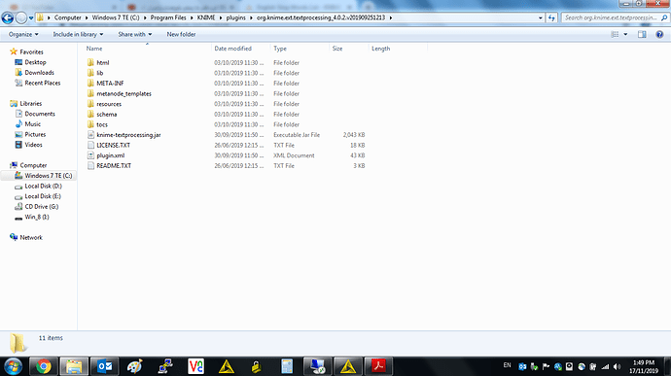Click the Refresh button beside address bar

pos(551,17)
